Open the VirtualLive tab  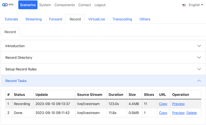click(96, 19)
